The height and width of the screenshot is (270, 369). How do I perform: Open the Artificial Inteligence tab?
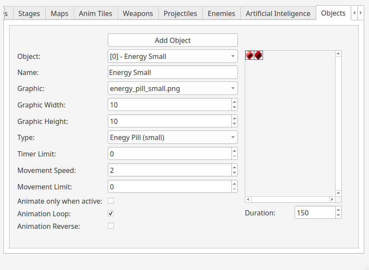point(278,13)
